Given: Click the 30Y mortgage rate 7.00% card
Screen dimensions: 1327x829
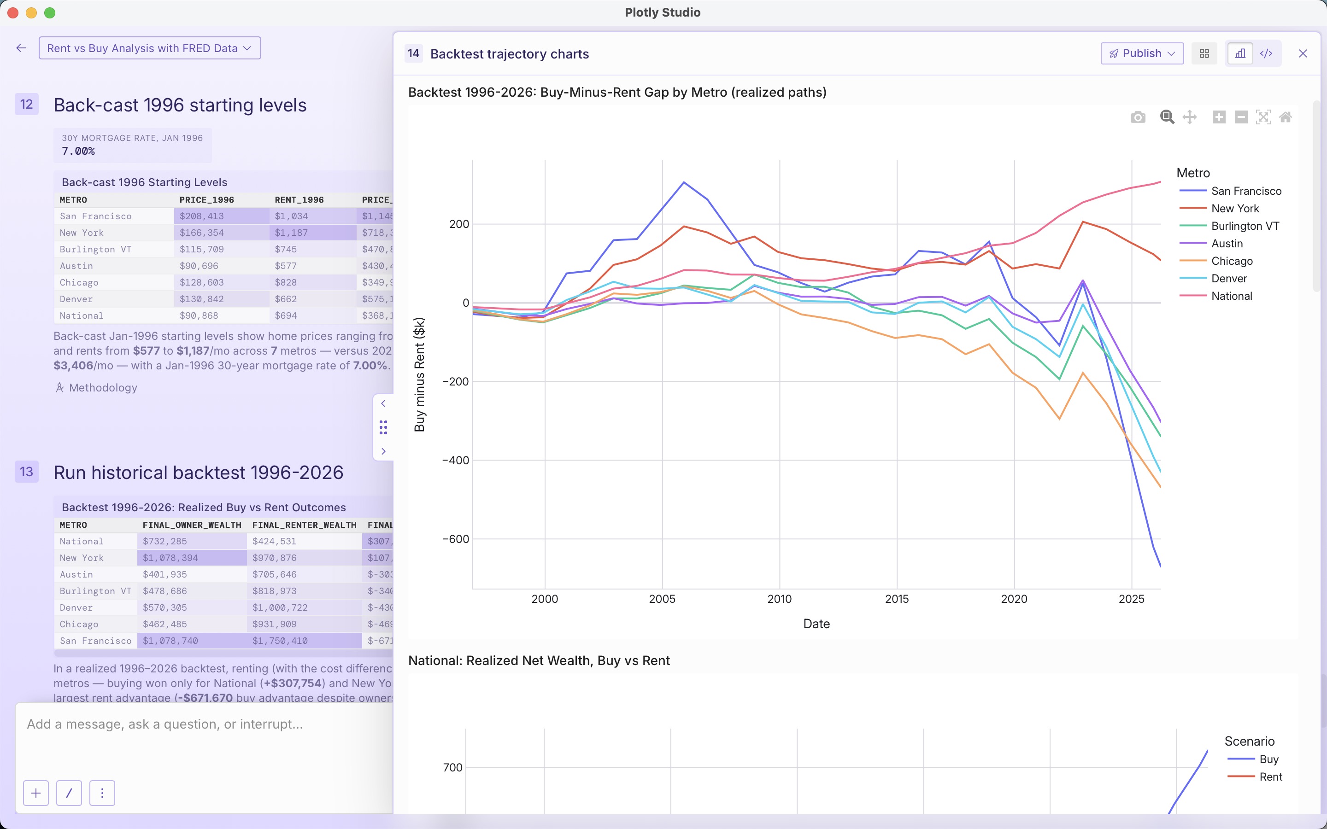Looking at the screenshot, I should 133,145.
